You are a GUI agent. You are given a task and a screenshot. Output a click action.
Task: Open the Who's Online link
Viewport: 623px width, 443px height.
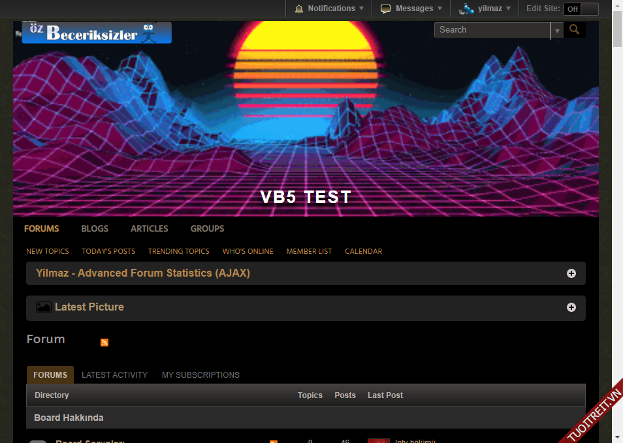pos(248,251)
